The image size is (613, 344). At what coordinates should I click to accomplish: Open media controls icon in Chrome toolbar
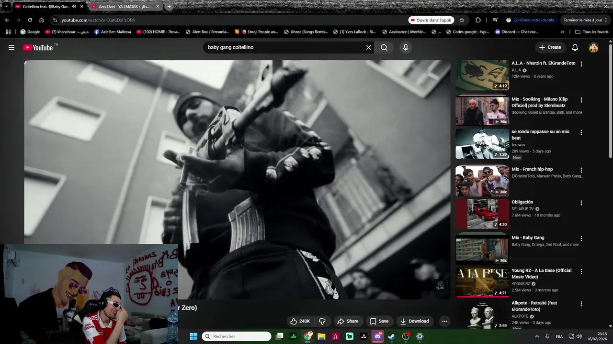point(495,20)
